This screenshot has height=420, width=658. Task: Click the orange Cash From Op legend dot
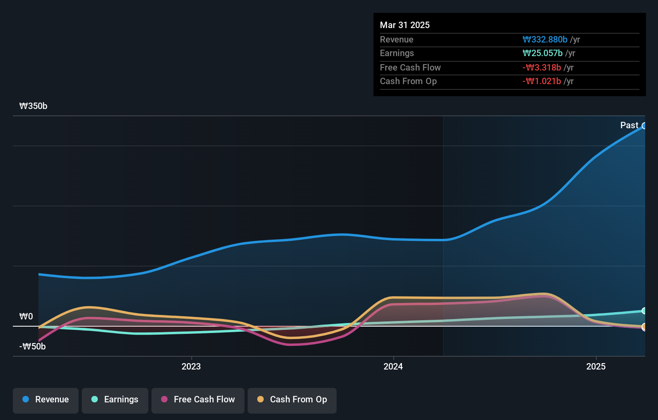[x=260, y=400]
